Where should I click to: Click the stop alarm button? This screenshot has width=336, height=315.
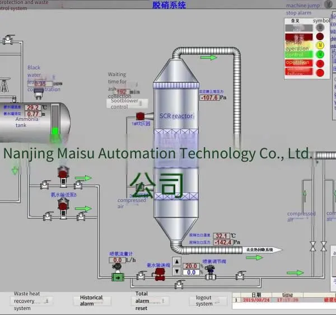(298, 13)
